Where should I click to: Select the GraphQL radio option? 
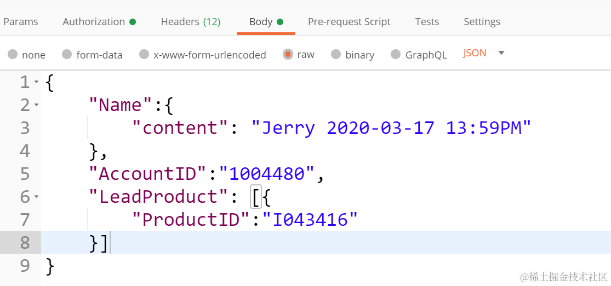396,54
